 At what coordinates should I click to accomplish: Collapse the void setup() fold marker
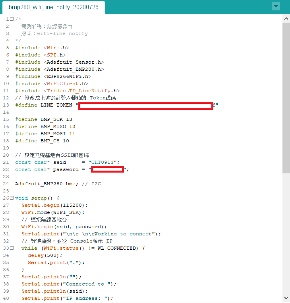[x=12, y=198]
